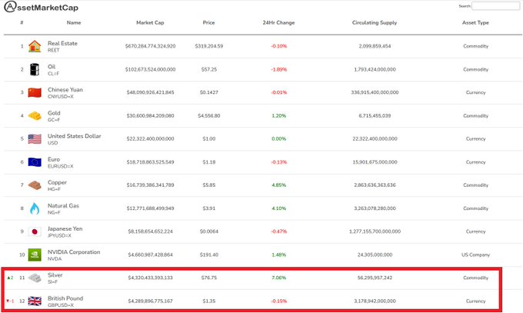Click Natural Gas price $3.91
This screenshot has height=313, width=523.
pyautogui.click(x=209, y=208)
